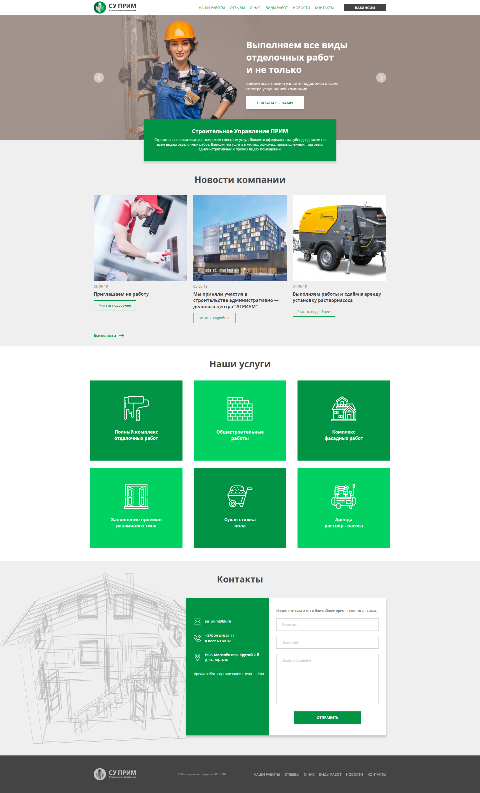Open О НАС in footer menu
Image resolution: width=480 pixels, height=793 pixels.
point(309,774)
